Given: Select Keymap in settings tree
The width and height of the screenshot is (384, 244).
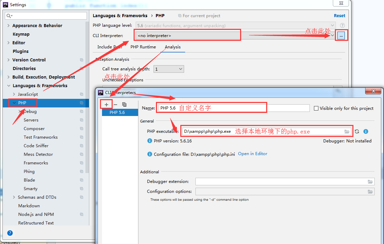Looking at the screenshot, I should [21, 34].
